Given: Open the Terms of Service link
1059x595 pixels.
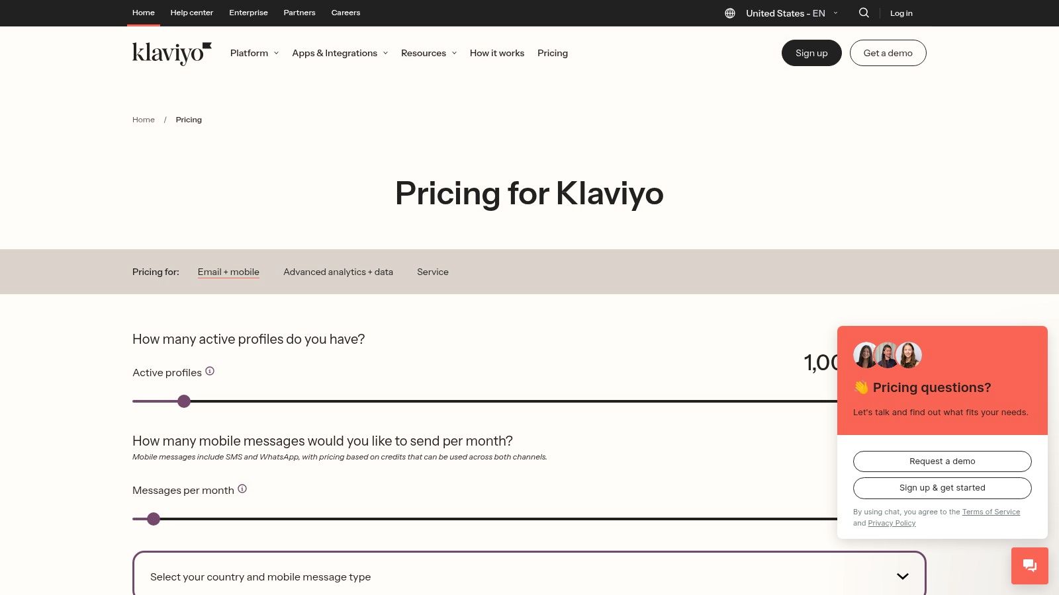Looking at the screenshot, I should coord(991,512).
